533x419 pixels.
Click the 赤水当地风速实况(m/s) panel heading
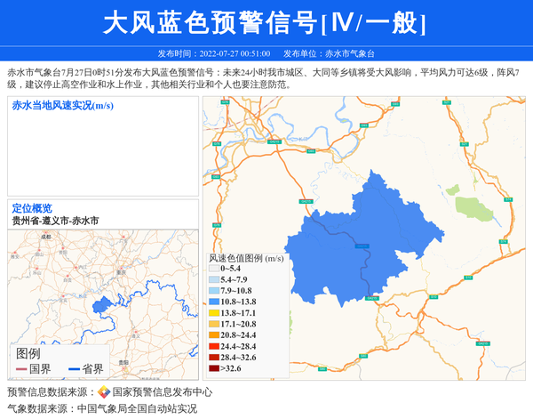pyautogui.click(x=62, y=106)
